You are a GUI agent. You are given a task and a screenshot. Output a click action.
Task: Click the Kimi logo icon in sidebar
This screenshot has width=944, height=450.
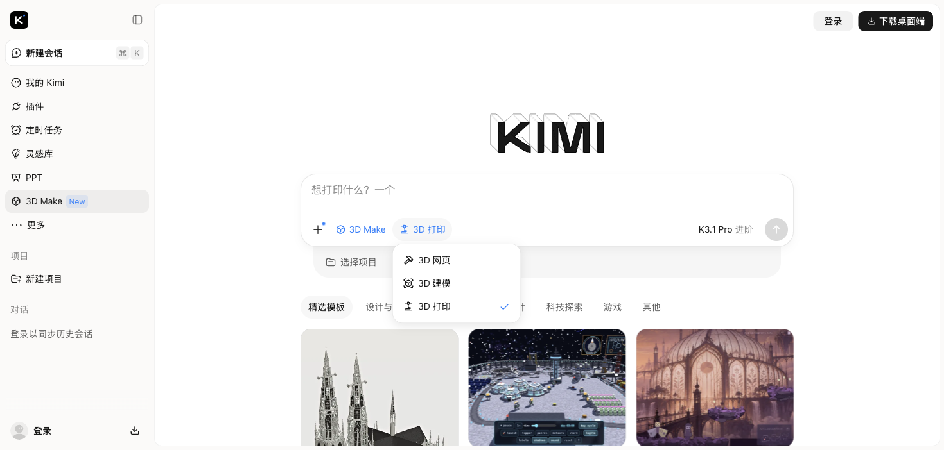point(19,20)
